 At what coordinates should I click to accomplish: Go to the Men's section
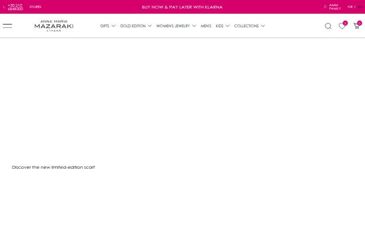click(x=206, y=26)
